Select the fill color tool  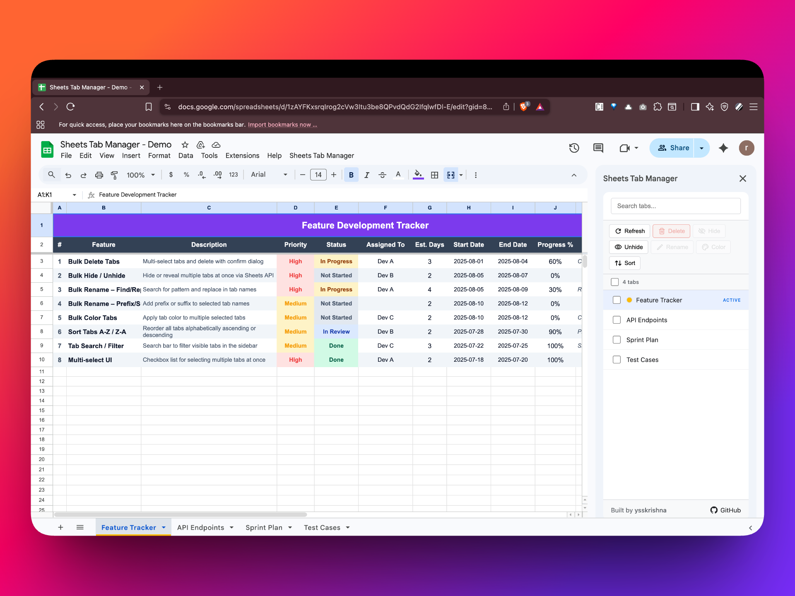(x=418, y=175)
